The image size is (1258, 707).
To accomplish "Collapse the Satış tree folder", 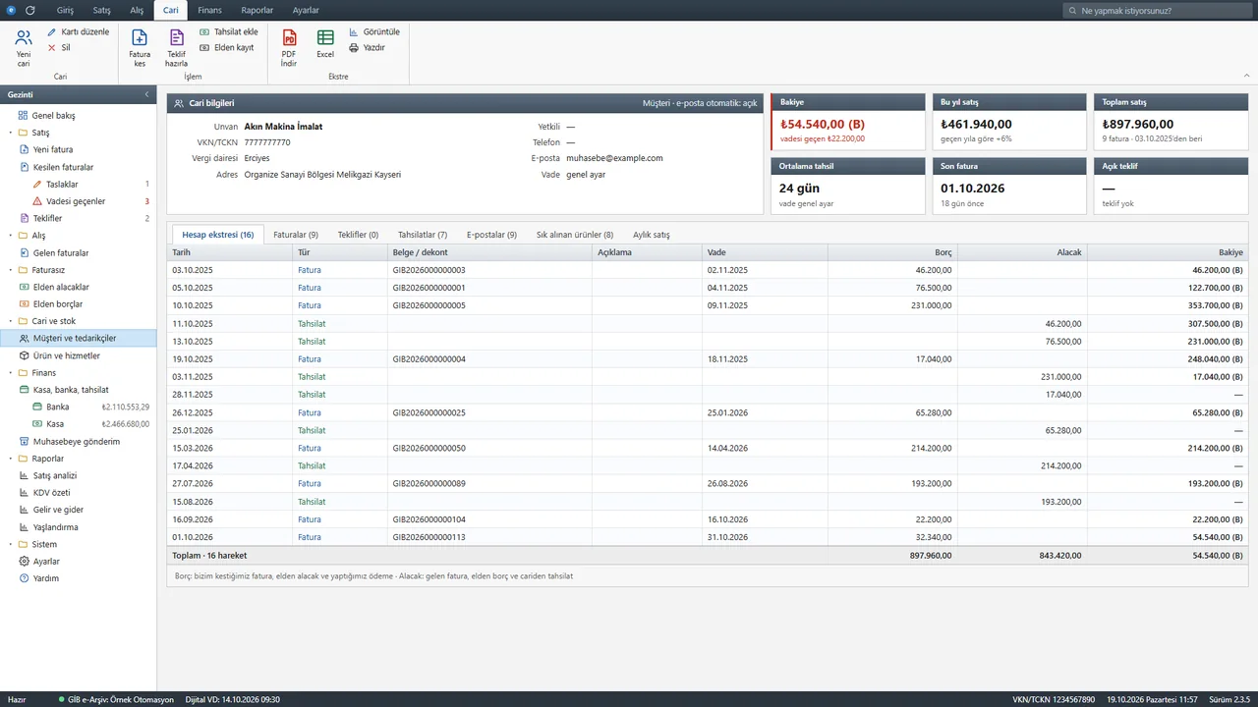I will tap(10, 133).
